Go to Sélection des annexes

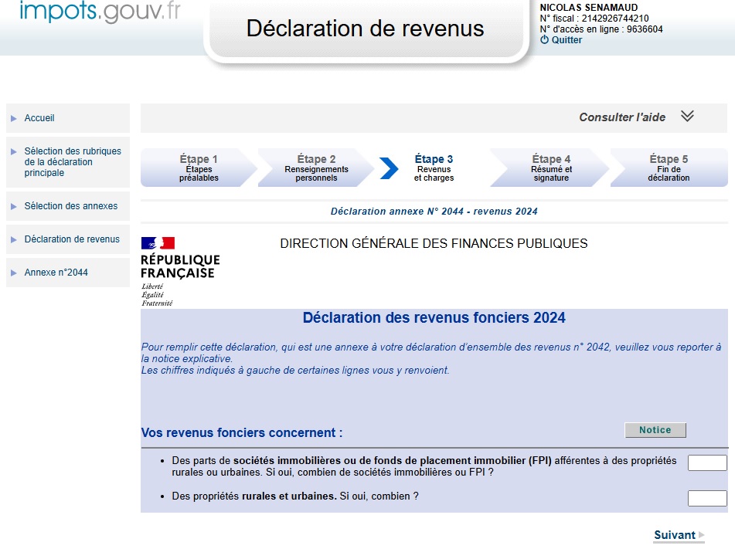70,206
